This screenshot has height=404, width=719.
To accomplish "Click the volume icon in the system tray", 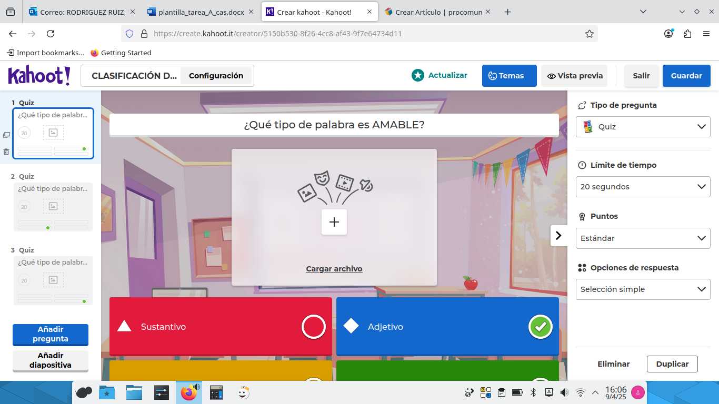I will pos(565,392).
